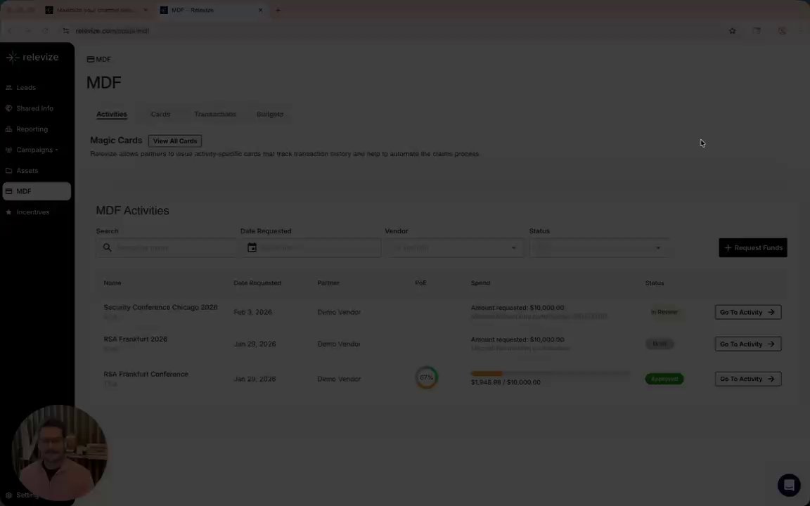Image resolution: width=810 pixels, height=506 pixels.
Task: Open the chat widget bubble
Action: pos(789,485)
